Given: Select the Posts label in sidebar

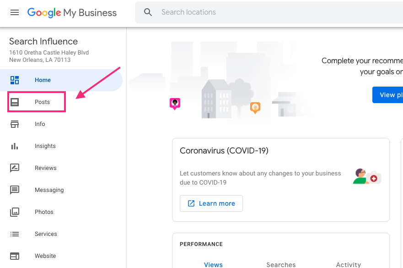Looking at the screenshot, I should click(x=42, y=102).
